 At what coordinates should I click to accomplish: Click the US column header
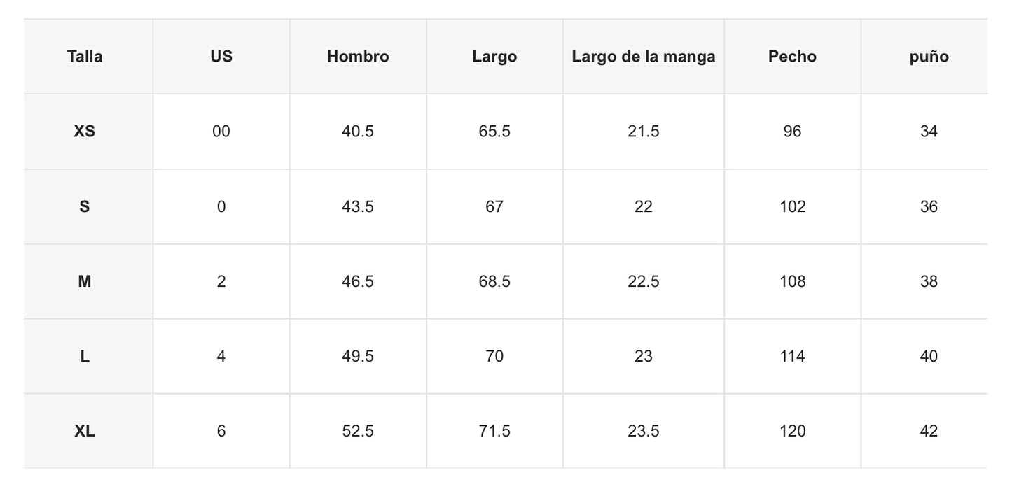tap(221, 57)
